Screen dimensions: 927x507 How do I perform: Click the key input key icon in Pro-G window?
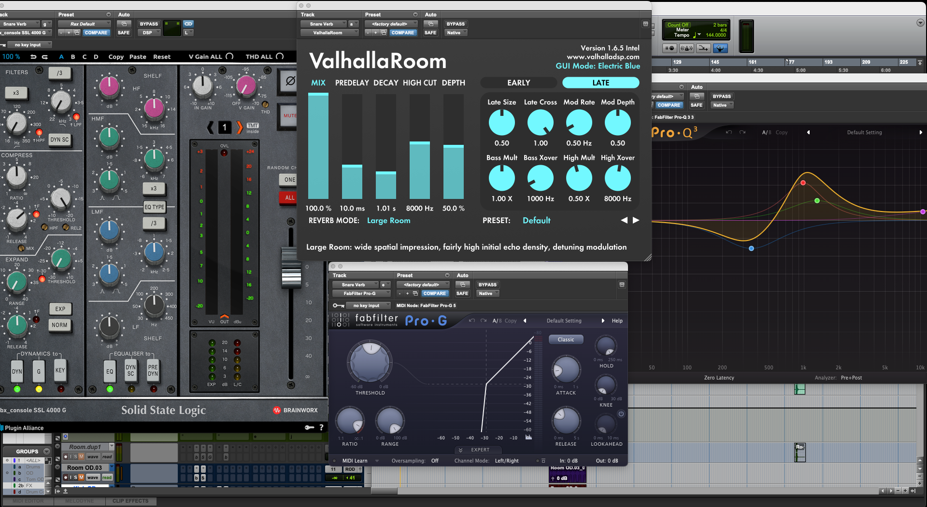(x=339, y=305)
